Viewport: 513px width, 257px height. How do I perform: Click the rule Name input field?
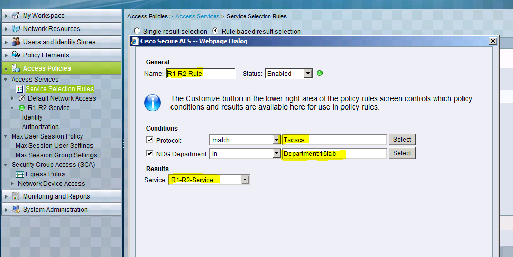200,73
